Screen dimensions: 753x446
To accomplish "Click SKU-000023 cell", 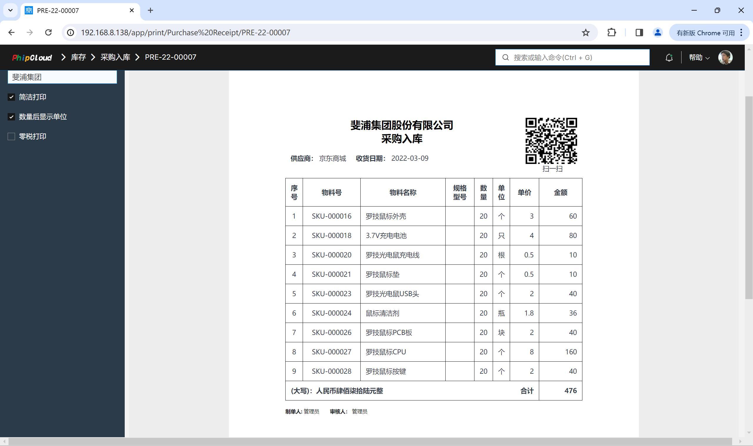I will [x=331, y=294].
